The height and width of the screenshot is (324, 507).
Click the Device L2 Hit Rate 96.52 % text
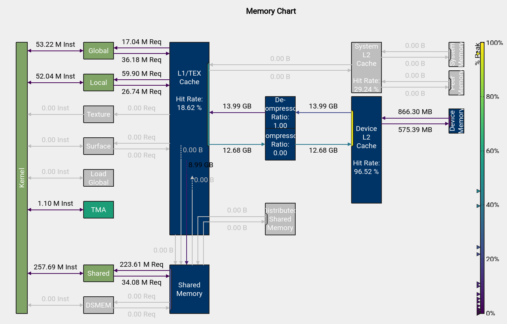pos(366,168)
